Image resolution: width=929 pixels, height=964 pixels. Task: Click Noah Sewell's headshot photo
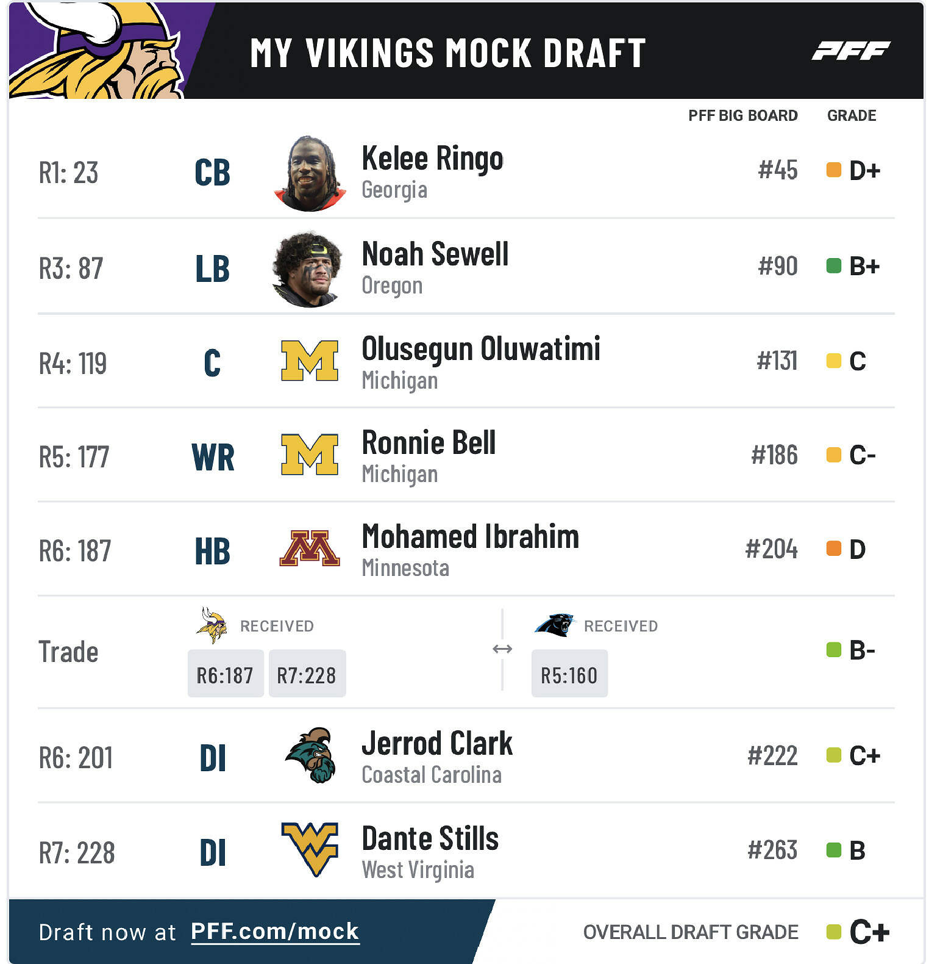pos(308,269)
